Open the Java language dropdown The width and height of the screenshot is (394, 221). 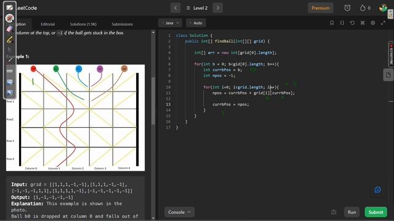pyautogui.click(x=170, y=23)
